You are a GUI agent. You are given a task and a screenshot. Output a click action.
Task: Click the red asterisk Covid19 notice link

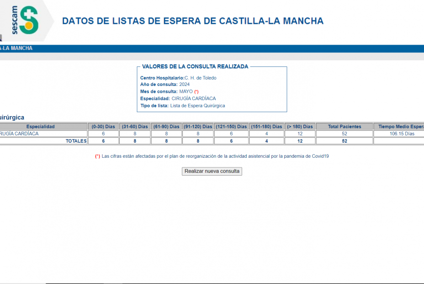pos(212,156)
